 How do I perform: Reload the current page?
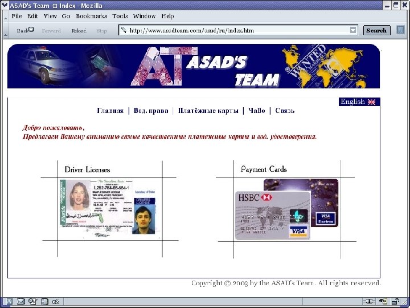coord(79,31)
